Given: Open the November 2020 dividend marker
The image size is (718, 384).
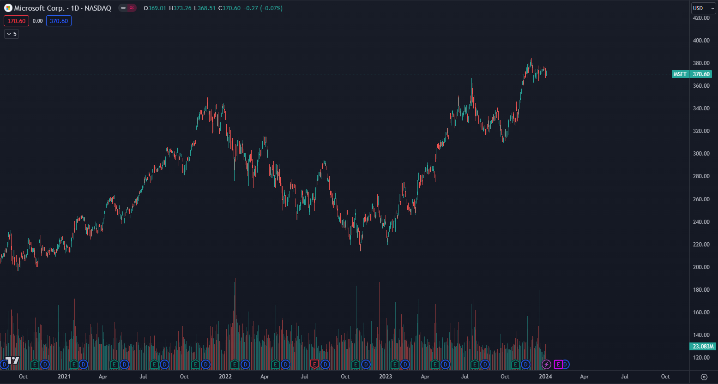Looking at the screenshot, I should pos(44,364).
